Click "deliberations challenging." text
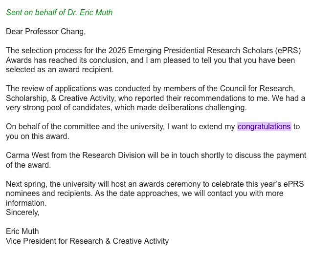 click(202, 108)
